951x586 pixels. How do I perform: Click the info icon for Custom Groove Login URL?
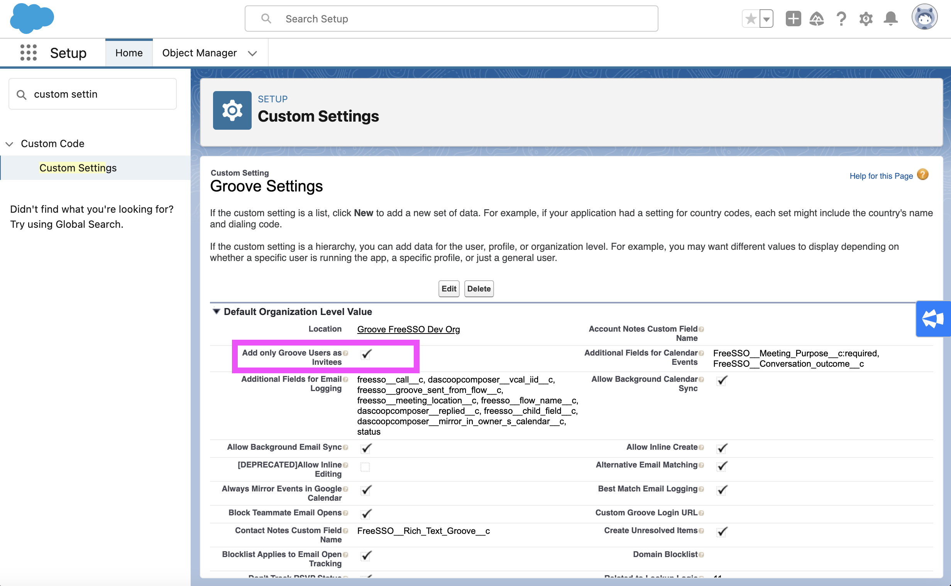(701, 513)
